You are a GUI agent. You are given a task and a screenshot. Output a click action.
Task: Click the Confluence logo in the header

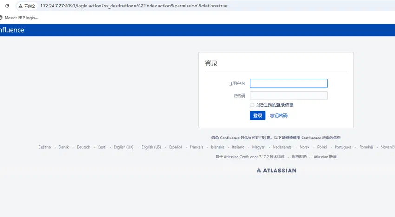point(12,30)
